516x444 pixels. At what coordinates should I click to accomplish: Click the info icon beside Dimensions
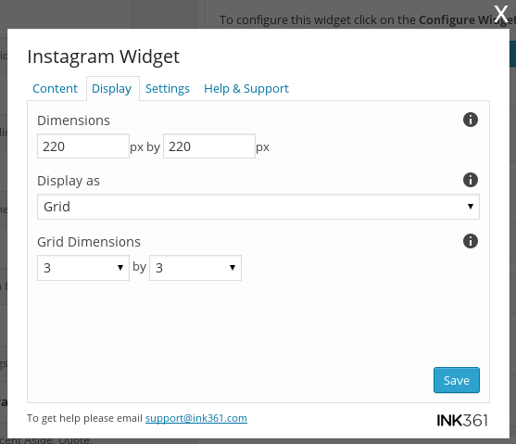point(471,120)
